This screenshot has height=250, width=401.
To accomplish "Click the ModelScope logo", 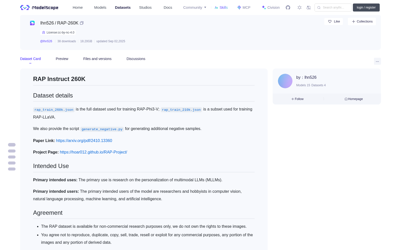I will 39,7.
